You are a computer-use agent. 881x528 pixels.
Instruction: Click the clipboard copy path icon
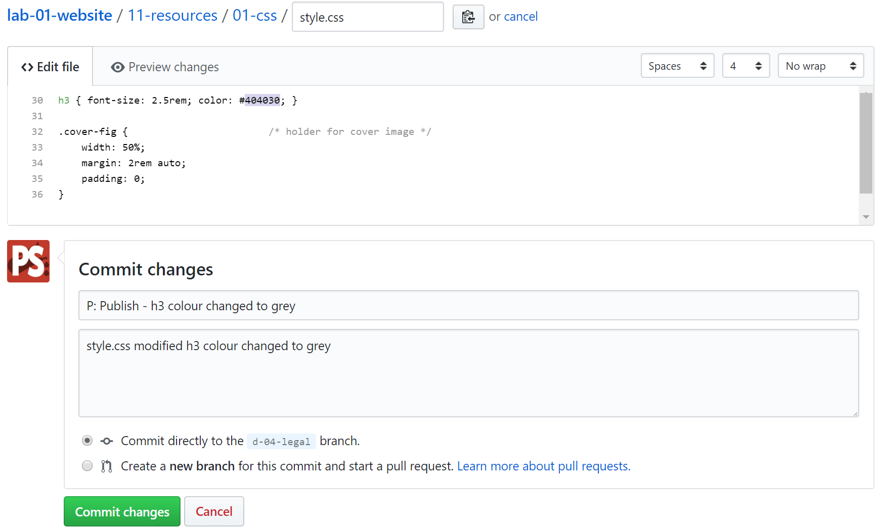pyautogui.click(x=468, y=17)
